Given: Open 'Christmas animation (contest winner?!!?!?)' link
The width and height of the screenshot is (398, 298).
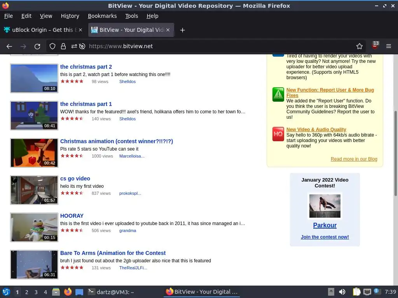Looking at the screenshot, I should [x=117, y=141].
